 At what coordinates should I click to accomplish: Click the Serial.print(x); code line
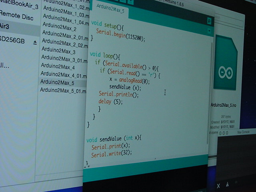tap(111, 146)
